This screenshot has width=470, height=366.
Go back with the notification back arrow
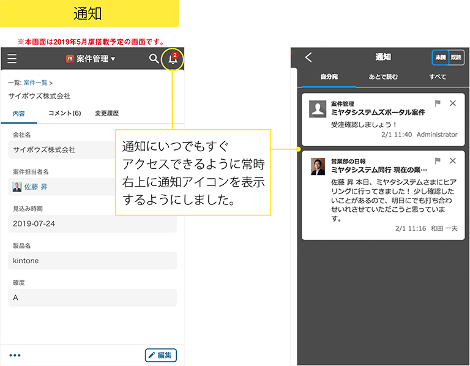308,58
